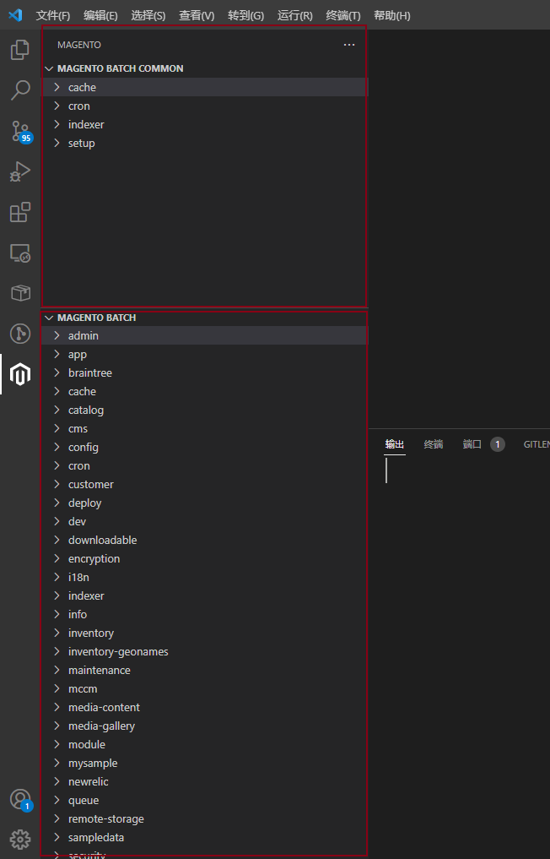Open Source Control with 95 badge
This screenshot has height=859, width=550.
tap(21, 132)
